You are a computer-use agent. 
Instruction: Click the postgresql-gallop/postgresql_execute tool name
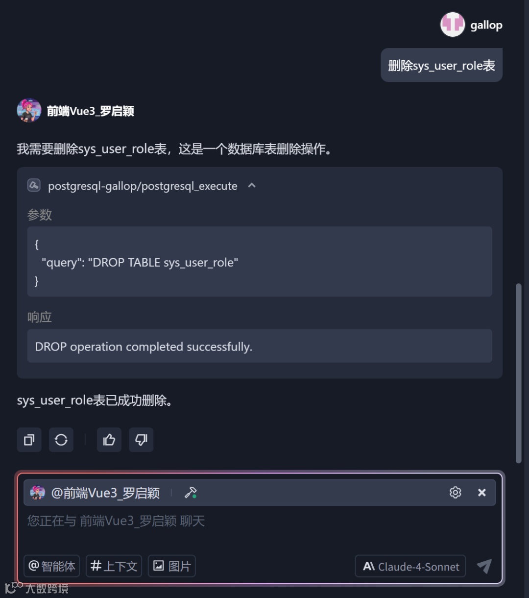point(143,186)
